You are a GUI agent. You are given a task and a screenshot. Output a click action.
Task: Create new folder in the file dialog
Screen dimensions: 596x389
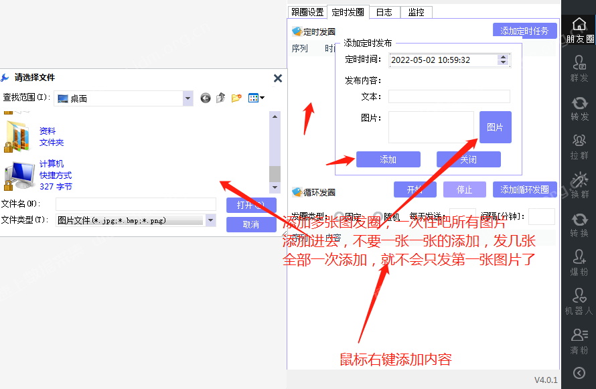[x=236, y=98]
